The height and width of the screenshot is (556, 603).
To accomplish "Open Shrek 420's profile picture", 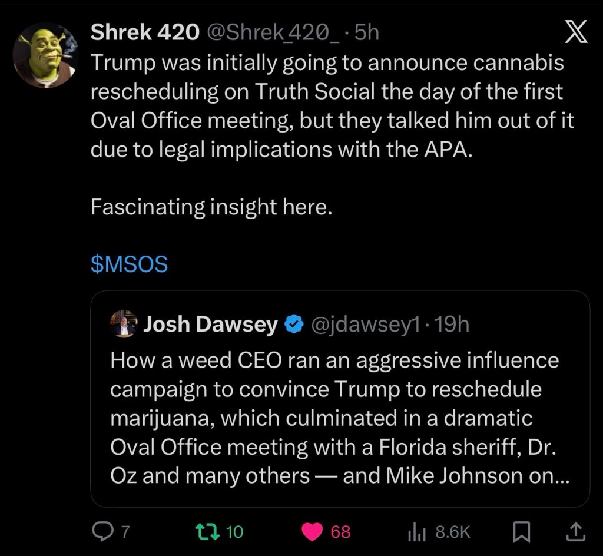I will [x=47, y=56].
